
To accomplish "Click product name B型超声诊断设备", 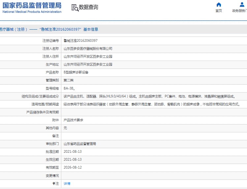I will (76, 72).
